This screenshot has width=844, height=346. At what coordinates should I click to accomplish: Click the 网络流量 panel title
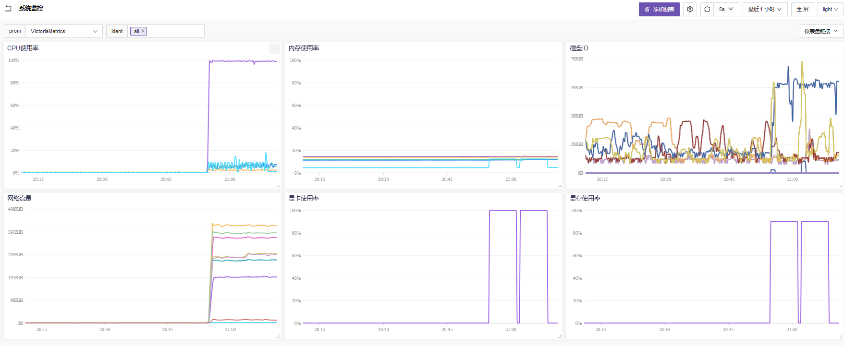pos(19,198)
